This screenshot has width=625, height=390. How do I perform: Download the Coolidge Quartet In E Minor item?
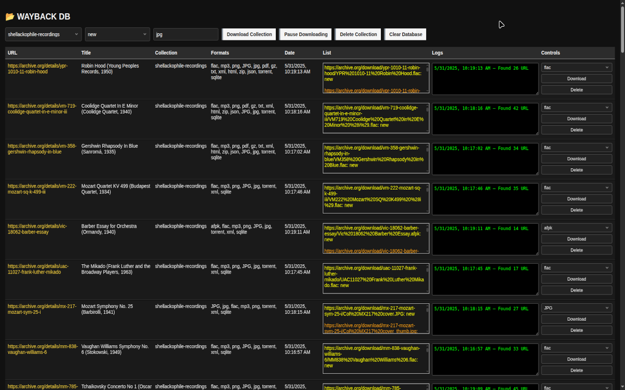tap(577, 118)
